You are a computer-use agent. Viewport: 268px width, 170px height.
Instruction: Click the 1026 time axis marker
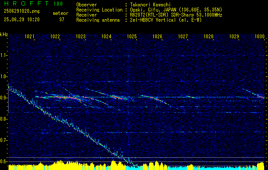[x=157, y=37]
